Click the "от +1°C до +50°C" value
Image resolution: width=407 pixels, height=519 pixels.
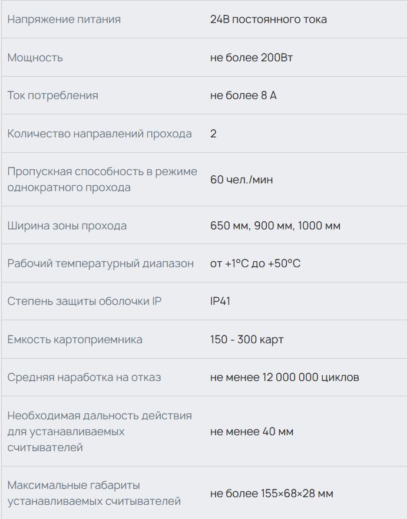pos(255,264)
